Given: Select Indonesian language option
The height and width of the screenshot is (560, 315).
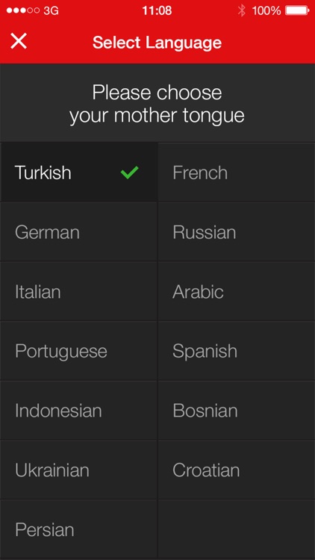Looking at the screenshot, I should 78,411.
